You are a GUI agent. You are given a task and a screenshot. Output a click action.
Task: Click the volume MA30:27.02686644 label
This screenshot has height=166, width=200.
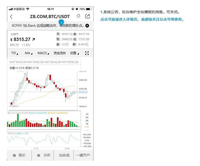(x=57, y=113)
